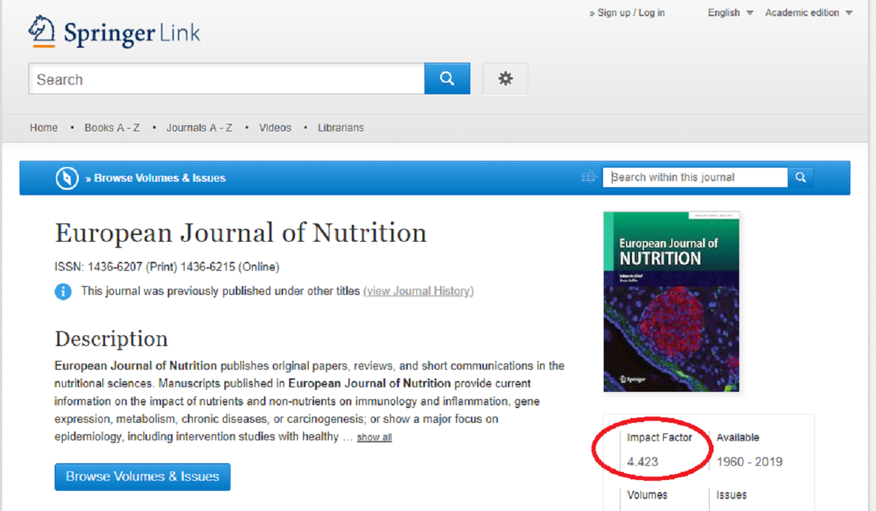
Task: Click the Browse Volumes & Issues button
Action: 142,477
